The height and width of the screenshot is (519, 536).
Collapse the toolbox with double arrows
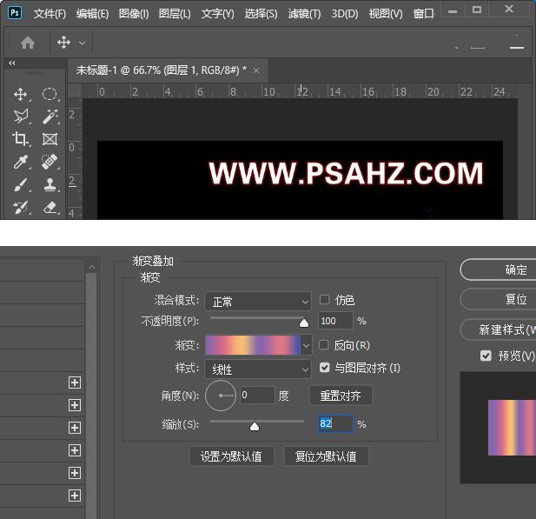pos(12,63)
